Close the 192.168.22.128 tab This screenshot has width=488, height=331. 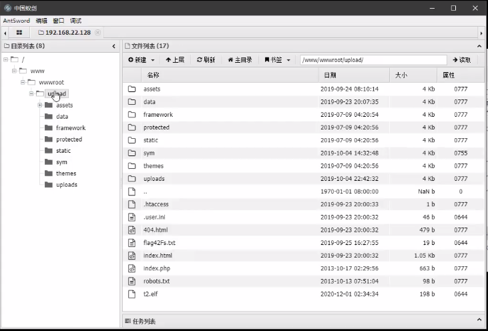(97, 32)
